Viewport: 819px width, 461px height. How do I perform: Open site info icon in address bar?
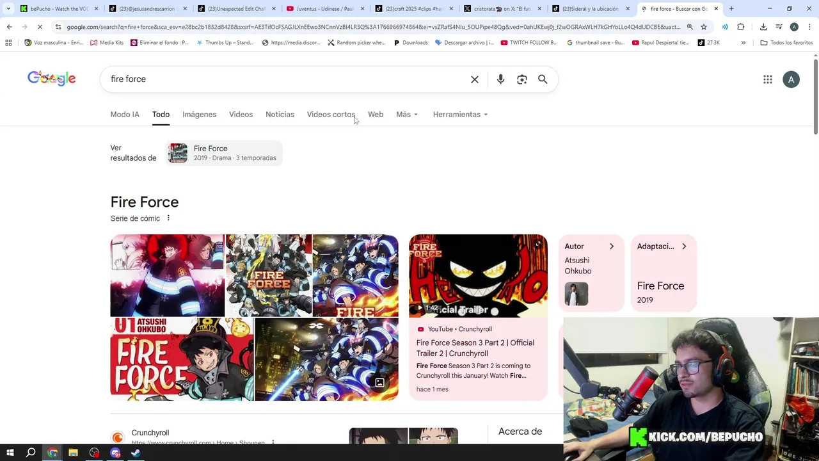(58, 27)
